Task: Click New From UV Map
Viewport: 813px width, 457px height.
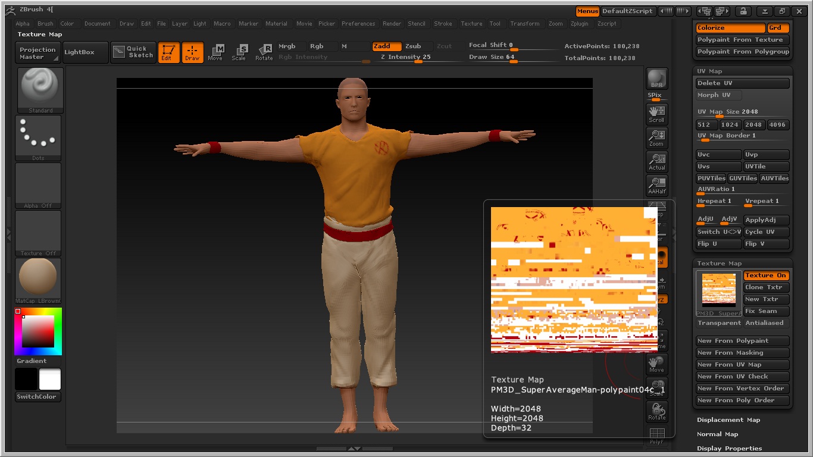Action: (x=743, y=365)
